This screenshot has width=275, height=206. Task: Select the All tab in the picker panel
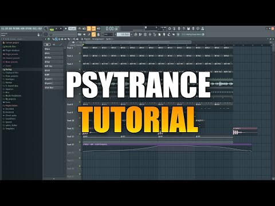click(x=47, y=45)
